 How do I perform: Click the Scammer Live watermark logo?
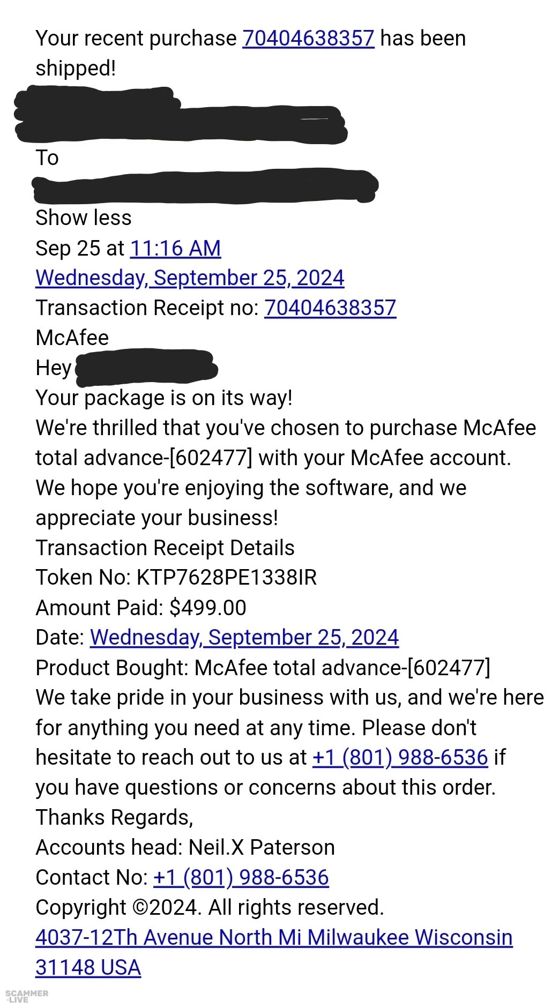pyautogui.click(x=26, y=996)
